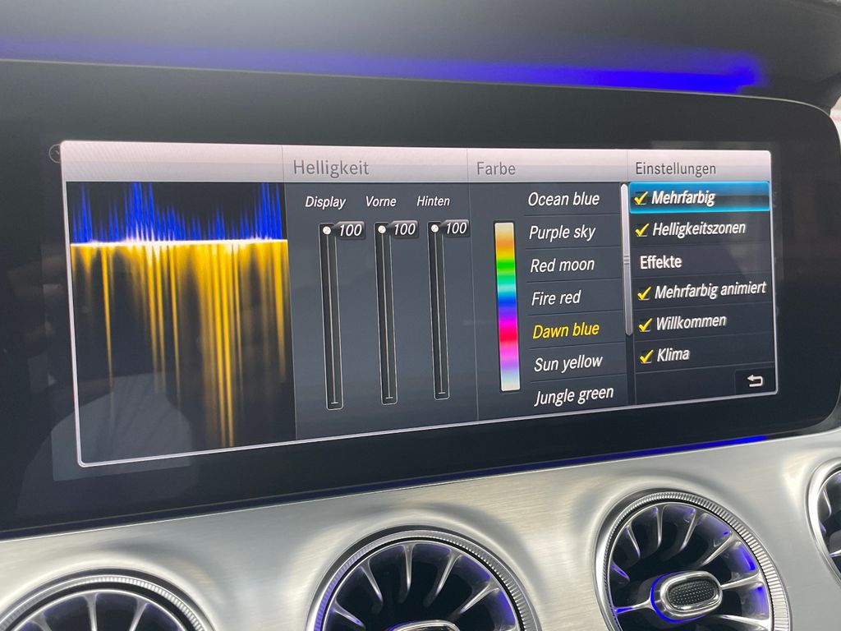841x631 pixels.
Task: Tap the ambient lighting preview image
Action: tap(181, 316)
